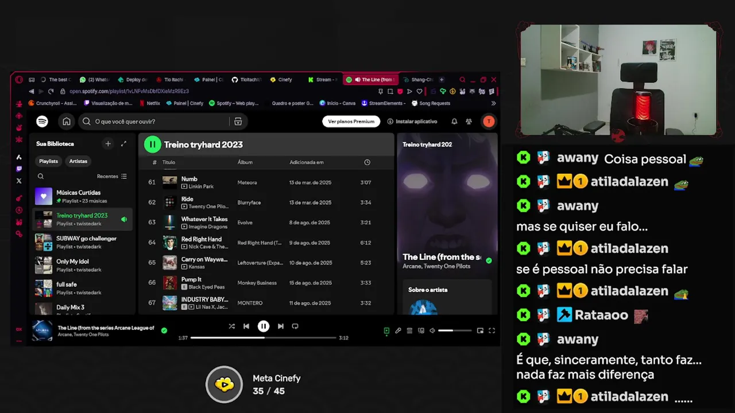The height and width of the screenshot is (413, 735).
Task: Pause playback with the bottom white button
Action: pyautogui.click(x=263, y=326)
